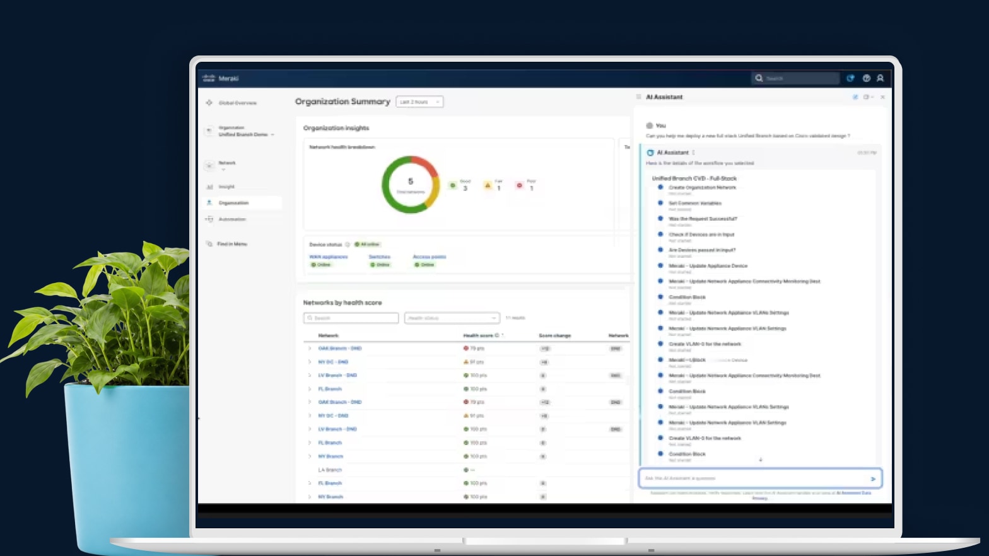This screenshot has width=989, height=556.
Task: Open the help icon in top bar
Action: click(866, 78)
